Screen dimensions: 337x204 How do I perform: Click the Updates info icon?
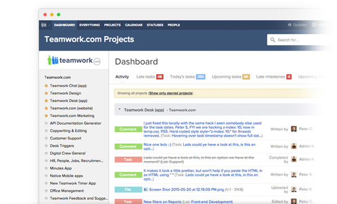[x=290, y=25]
